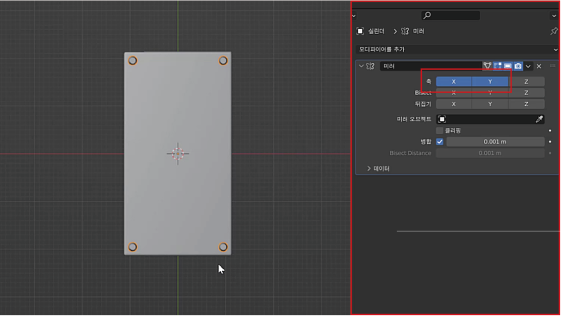This screenshot has height=316, width=562.
Task: Remove the 미러 modifier with X
Action: coord(539,66)
